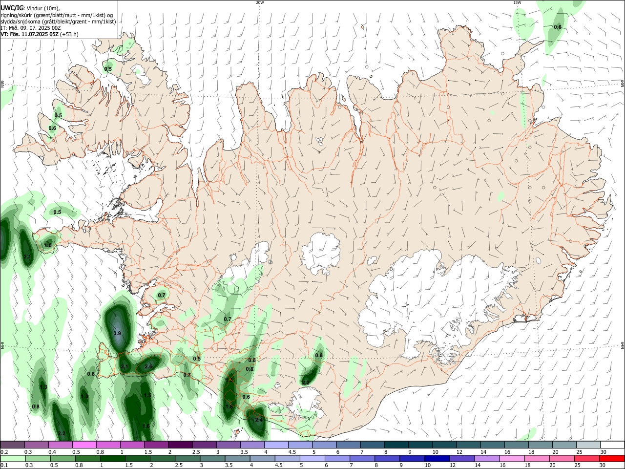
Task: Pick the light pink swatch between 16 and 18, lower row
Action: tap(512, 458)
